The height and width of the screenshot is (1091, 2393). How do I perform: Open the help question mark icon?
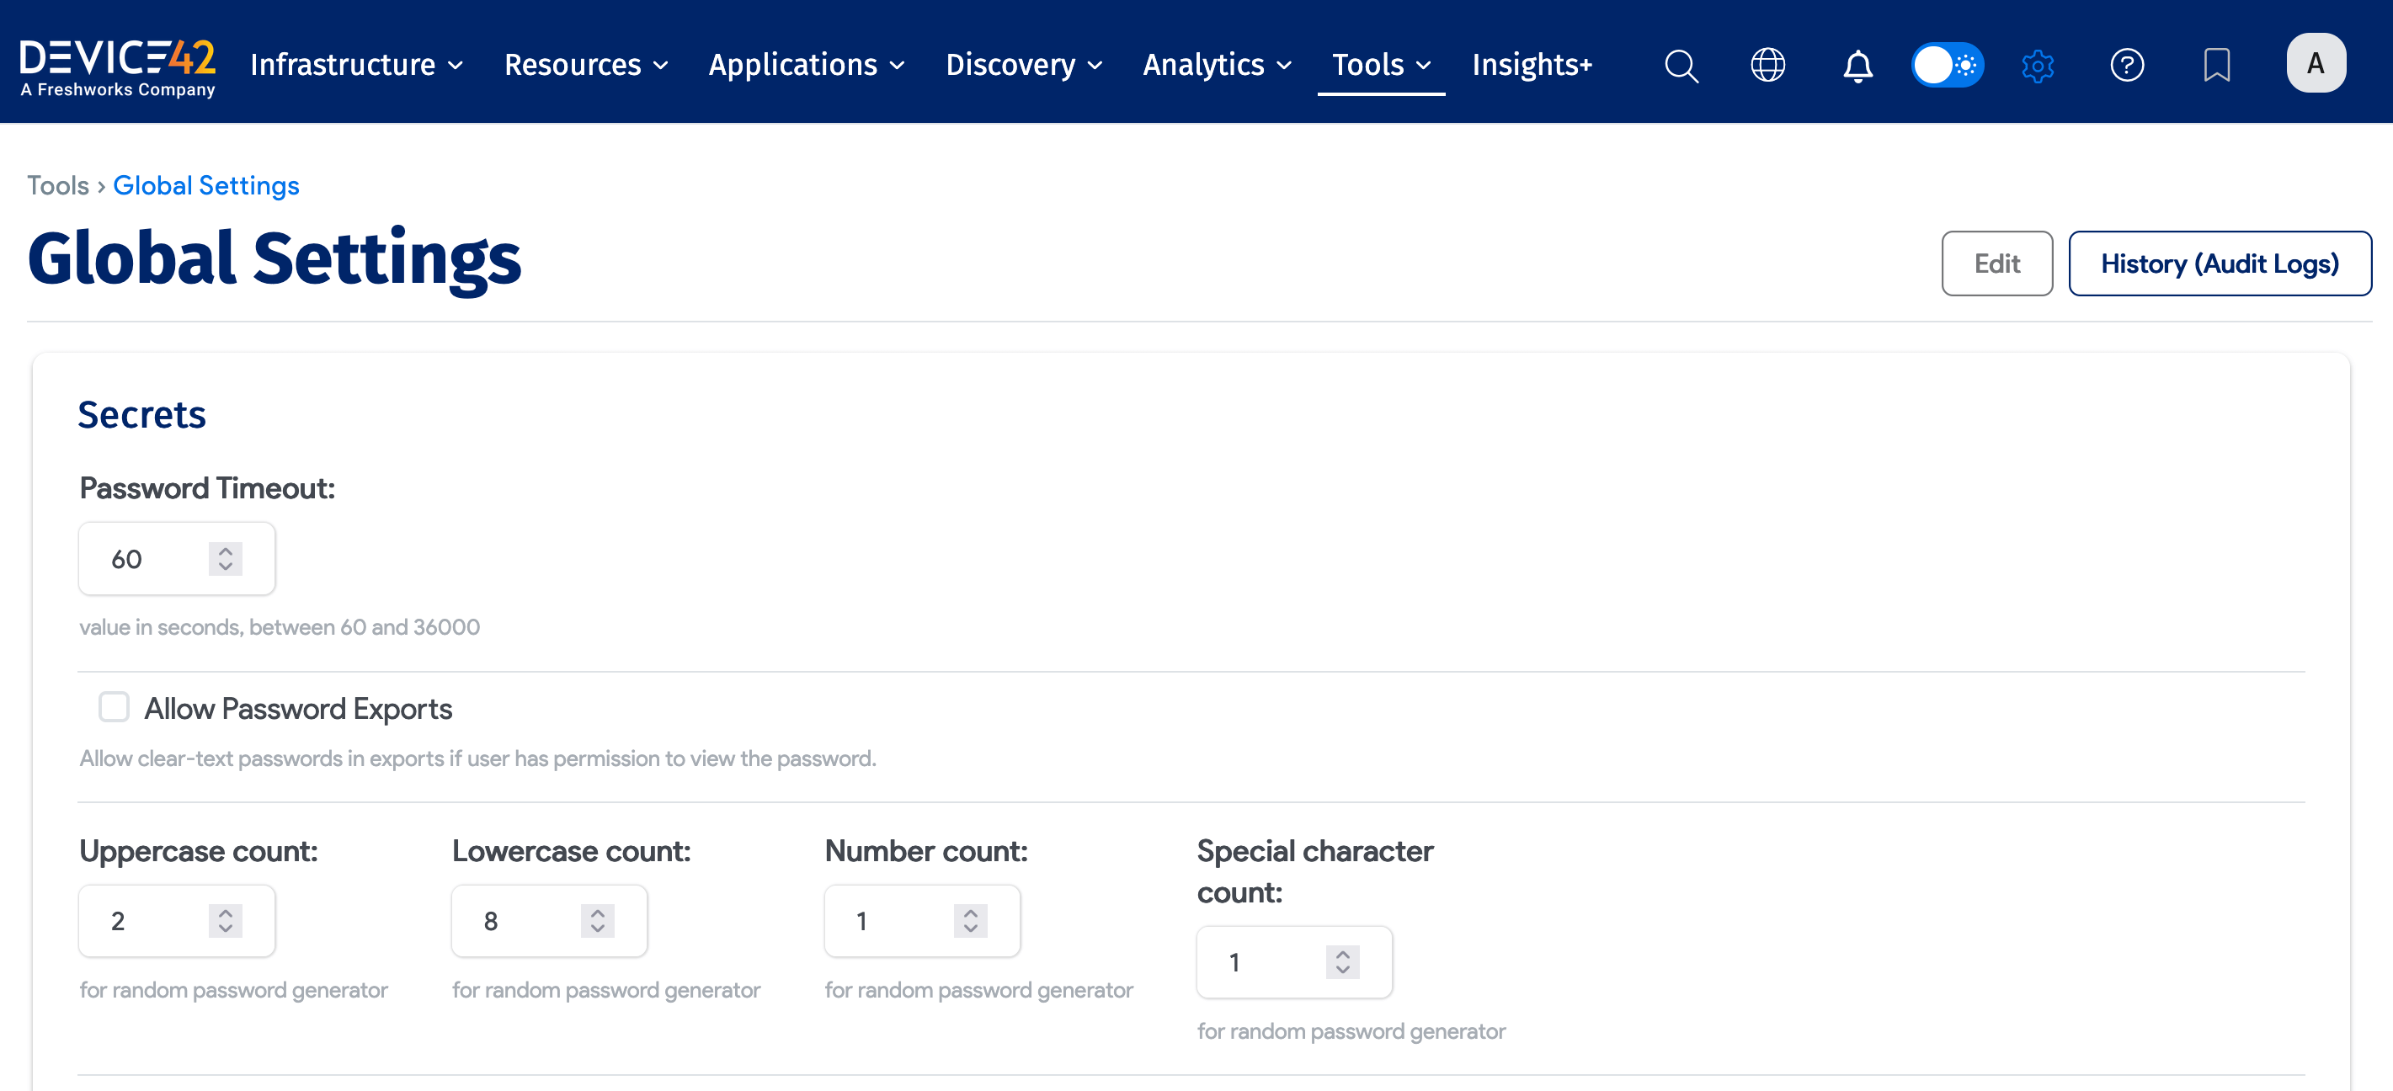(x=2126, y=65)
